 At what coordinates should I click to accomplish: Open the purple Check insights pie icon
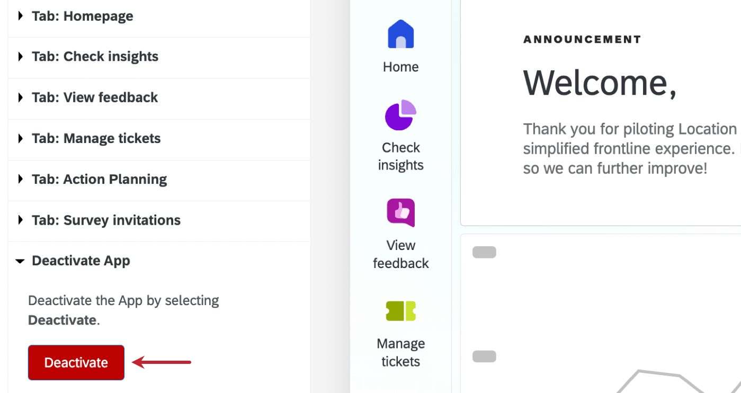pyautogui.click(x=400, y=115)
